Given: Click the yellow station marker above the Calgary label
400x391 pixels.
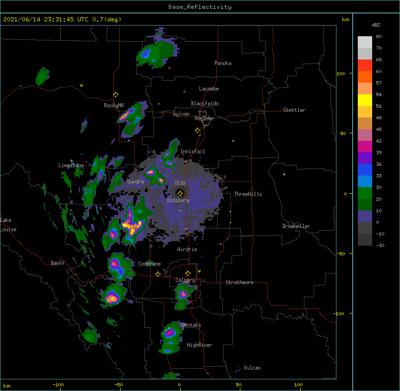Looking at the screenshot, I should tap(188, 274).
